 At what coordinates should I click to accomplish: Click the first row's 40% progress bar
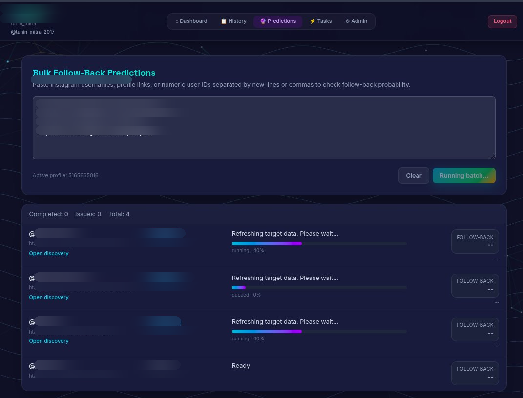(x=319, y=243)
